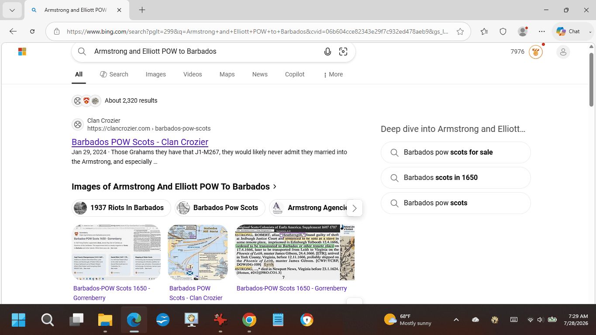The width and height of the screenshot is (596, 335).
Task: Open File Explorer from the taskbar
Action: click(105, 320)
